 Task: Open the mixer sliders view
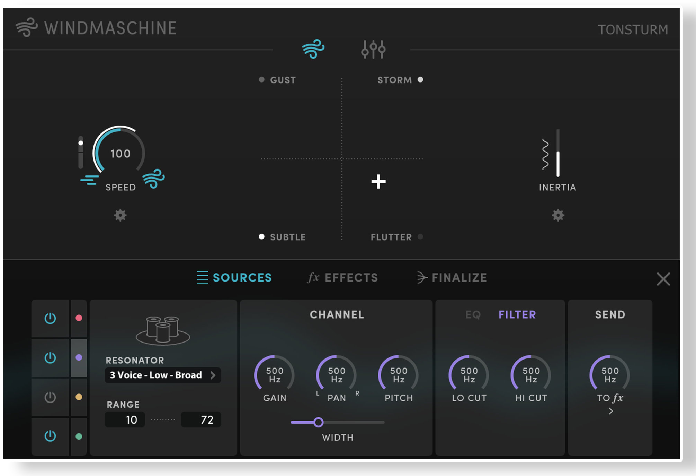click(x=374, y=49)
